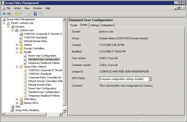The image size is (187, 122).
Task: Click the Domains folder icon
Action: coord(12,27)
